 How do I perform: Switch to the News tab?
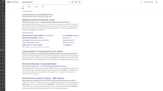(x=43, y=7)
